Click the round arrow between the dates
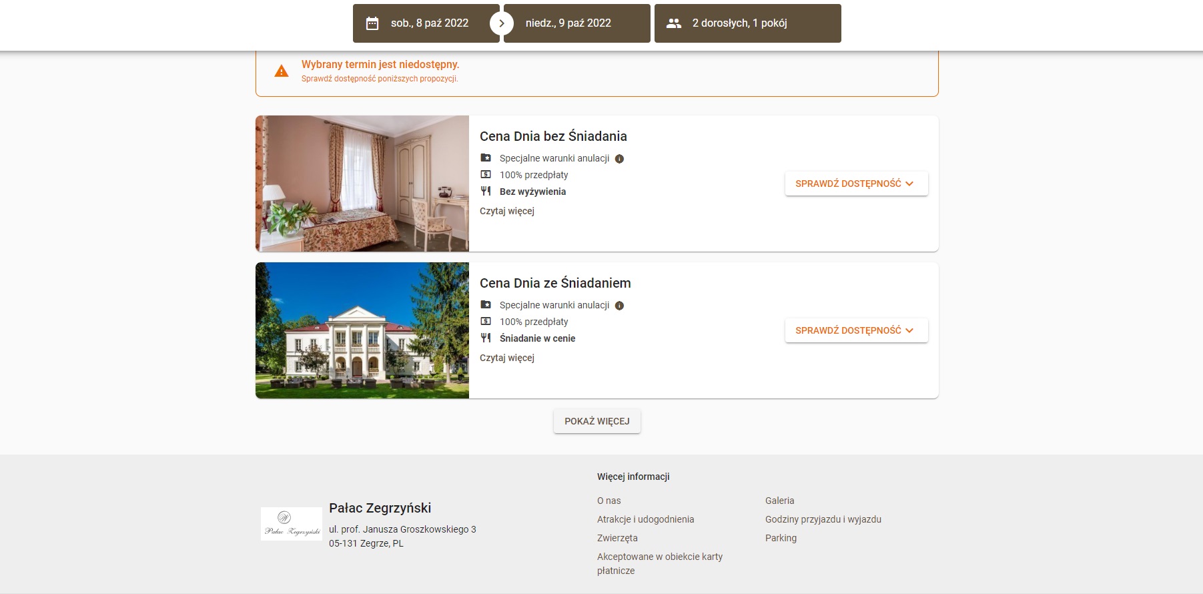Image resolution: width=1203 pixels, height=594 pixels. coord(502,23)
